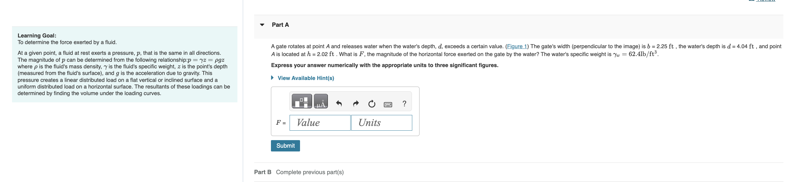The width and height of the screenshot is (791, 182).
Task: Reset the answer field
Action: (372, 103)
